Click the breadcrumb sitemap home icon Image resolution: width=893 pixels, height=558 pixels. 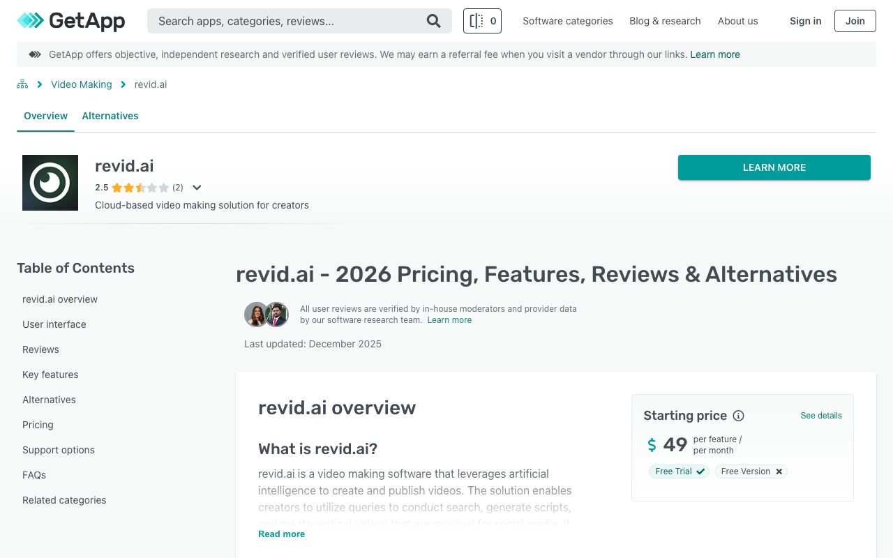point(22,84)
